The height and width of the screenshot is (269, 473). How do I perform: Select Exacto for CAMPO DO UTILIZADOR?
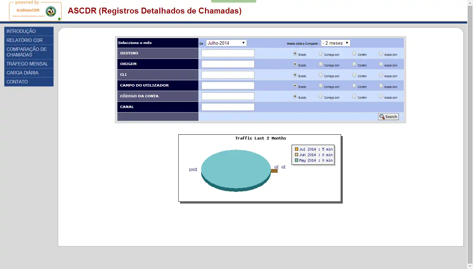pyautogui.click(x=295, y=86)
